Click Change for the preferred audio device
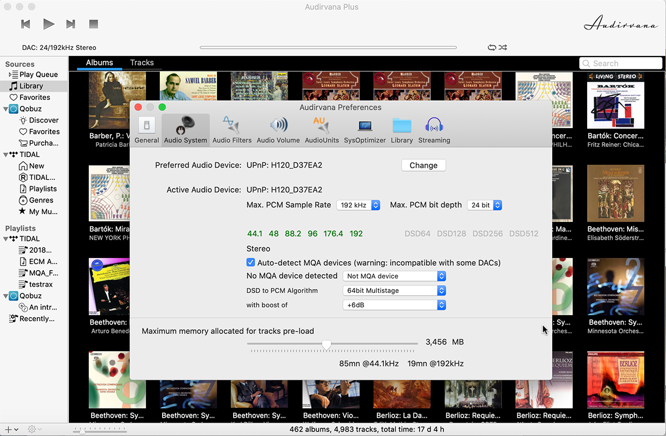Screen dimensions: 666x436 [423, 165]
